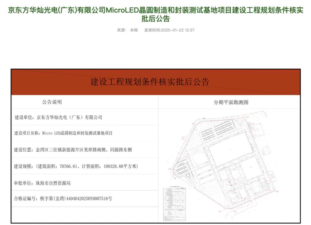Click the '分期平面勘测图' column header
The image size is (311, 225).
(231, 102)
